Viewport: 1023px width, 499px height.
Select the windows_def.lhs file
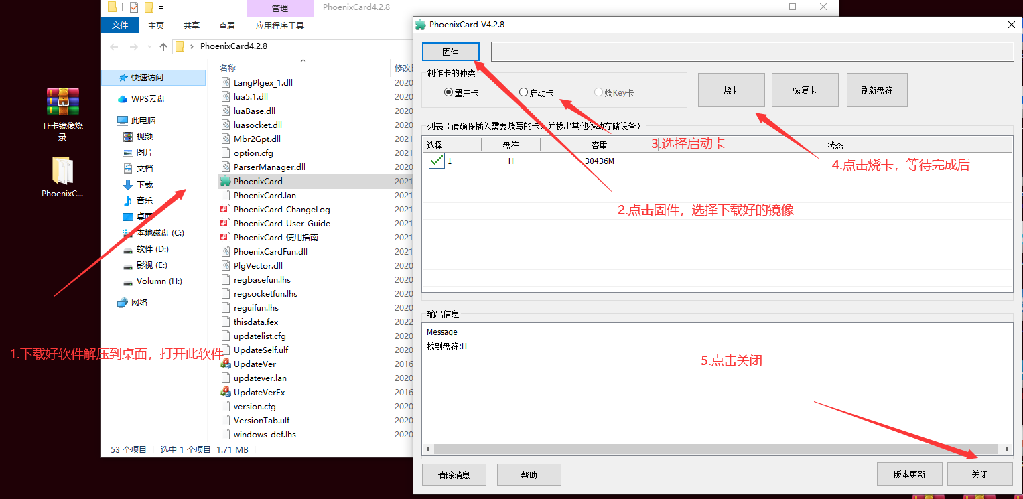pos(265,435)
